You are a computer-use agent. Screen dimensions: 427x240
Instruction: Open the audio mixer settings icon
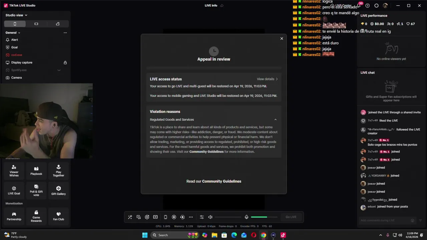[202, 217]
